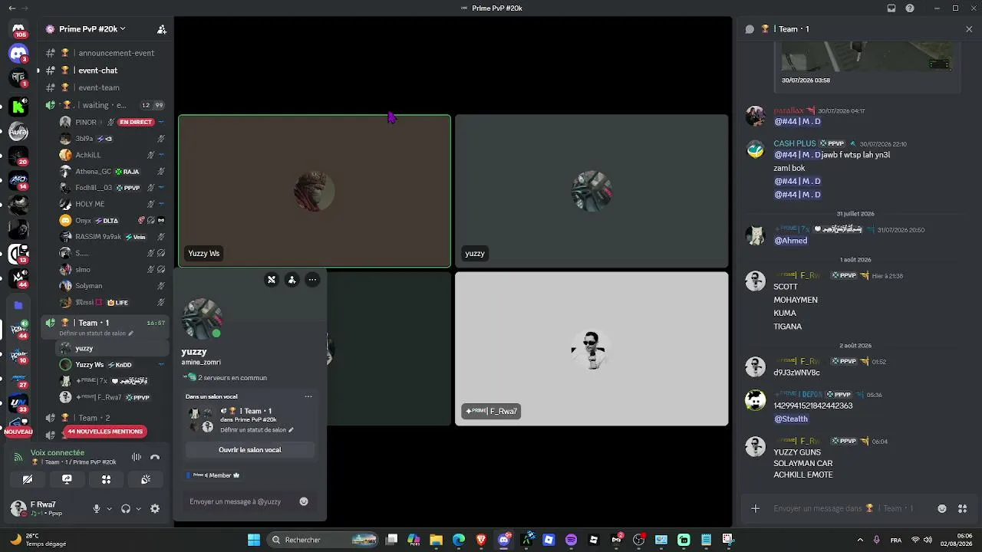
Task: Mute your microphone in the user panel
Action: pyautogui.click(x=97, y=508)
